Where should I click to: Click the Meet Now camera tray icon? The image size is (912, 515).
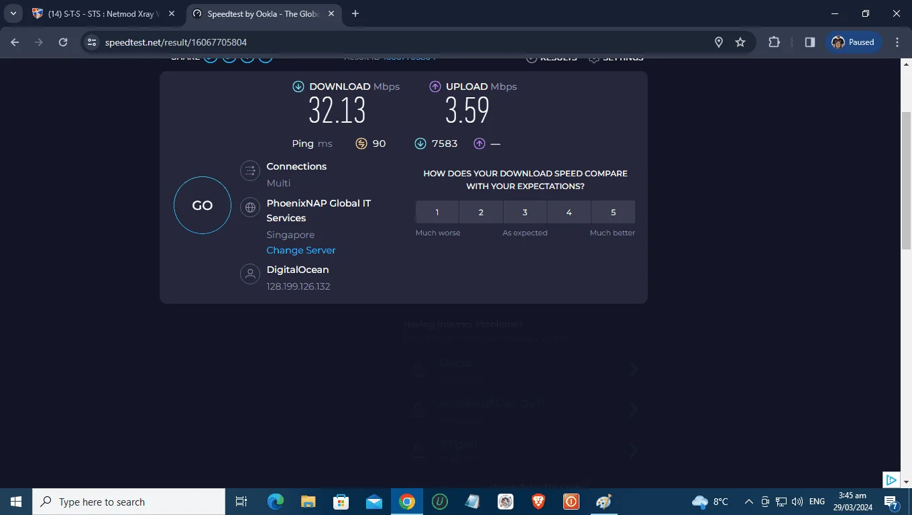pos(765,502)
